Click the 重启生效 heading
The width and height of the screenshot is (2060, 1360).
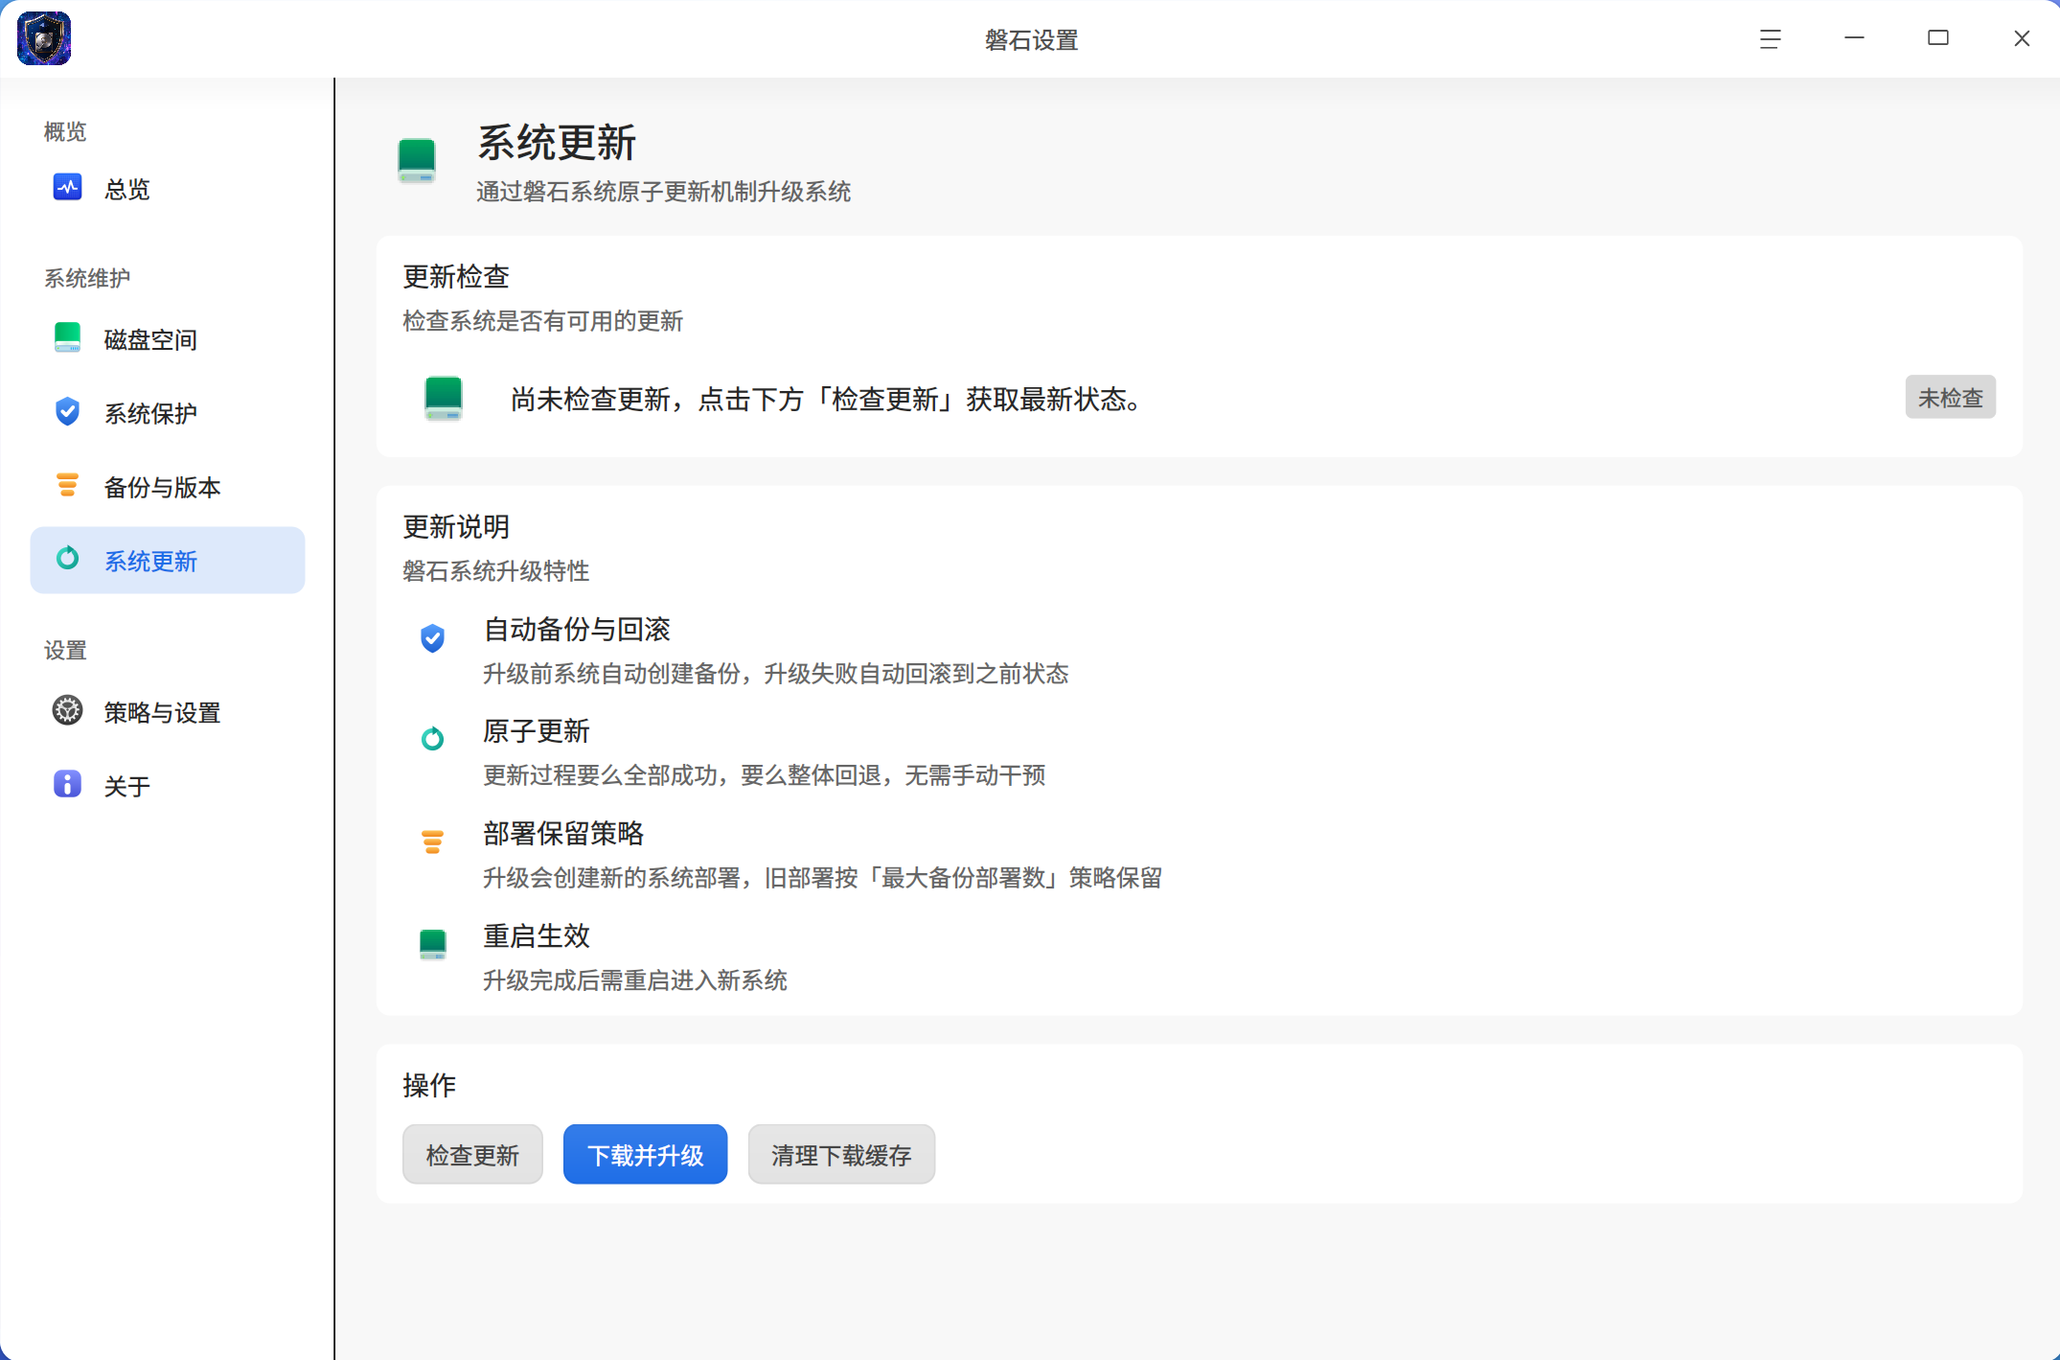point(537,935)
